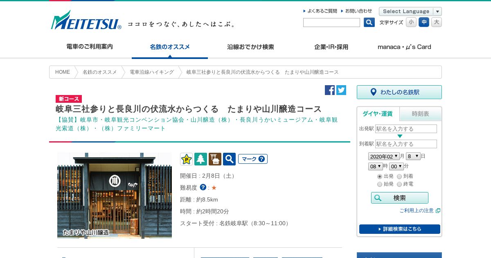Click the course title heading text

[189, 109]
